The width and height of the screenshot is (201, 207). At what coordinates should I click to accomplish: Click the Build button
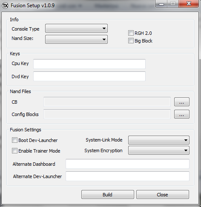point(108,195)
